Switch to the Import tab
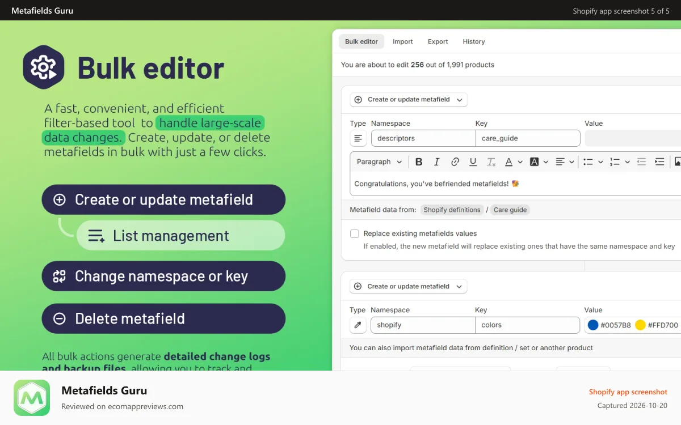The width and height of the screenshot is (681, 425). [403, 41]
